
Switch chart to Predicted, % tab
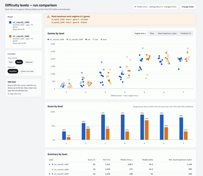point(186,33)
